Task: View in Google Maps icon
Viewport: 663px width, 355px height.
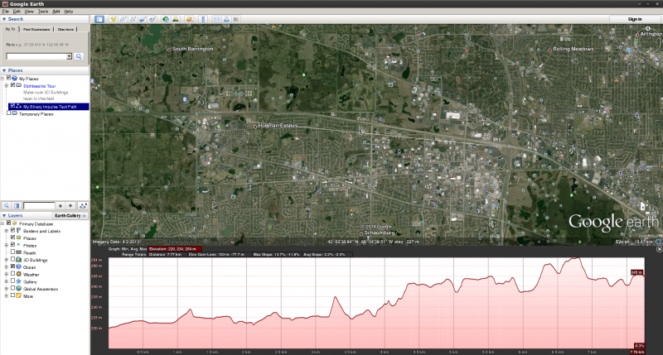Action: (236, 19)
